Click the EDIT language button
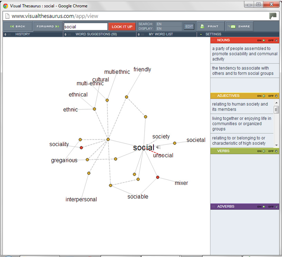The image size is (282, 257). [x=189, y=26]
